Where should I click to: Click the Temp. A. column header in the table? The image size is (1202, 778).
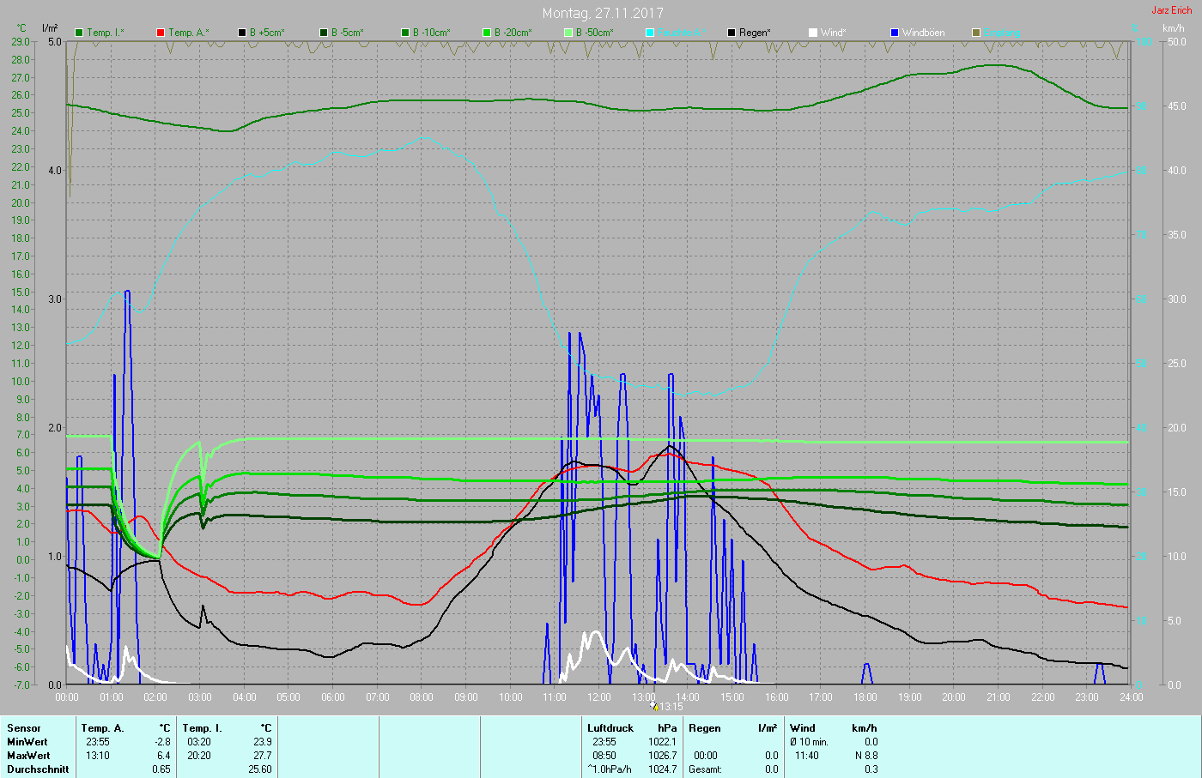[102, 728]
